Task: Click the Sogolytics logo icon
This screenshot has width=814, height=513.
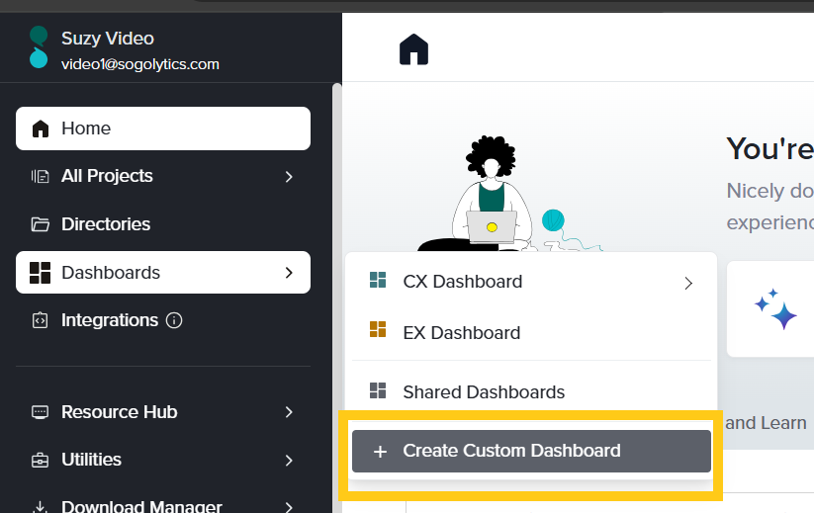Action: coord(39,47)
